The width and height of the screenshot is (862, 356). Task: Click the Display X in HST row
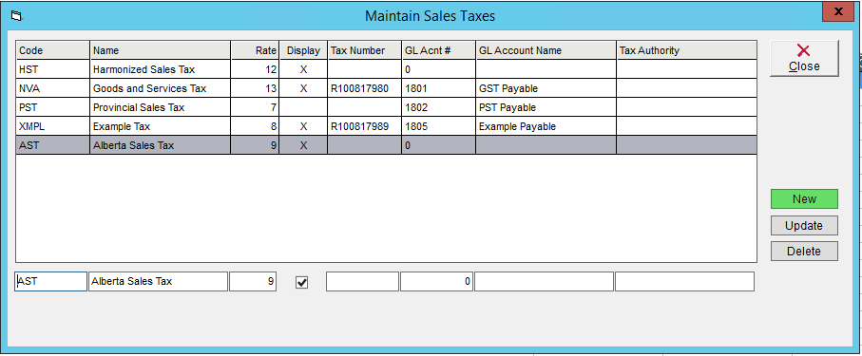click(x=303, y=69)
